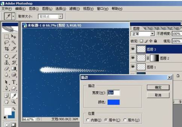Select the Hand tool
This screenshot has height=127, width=182.
(x=7, y=102)
